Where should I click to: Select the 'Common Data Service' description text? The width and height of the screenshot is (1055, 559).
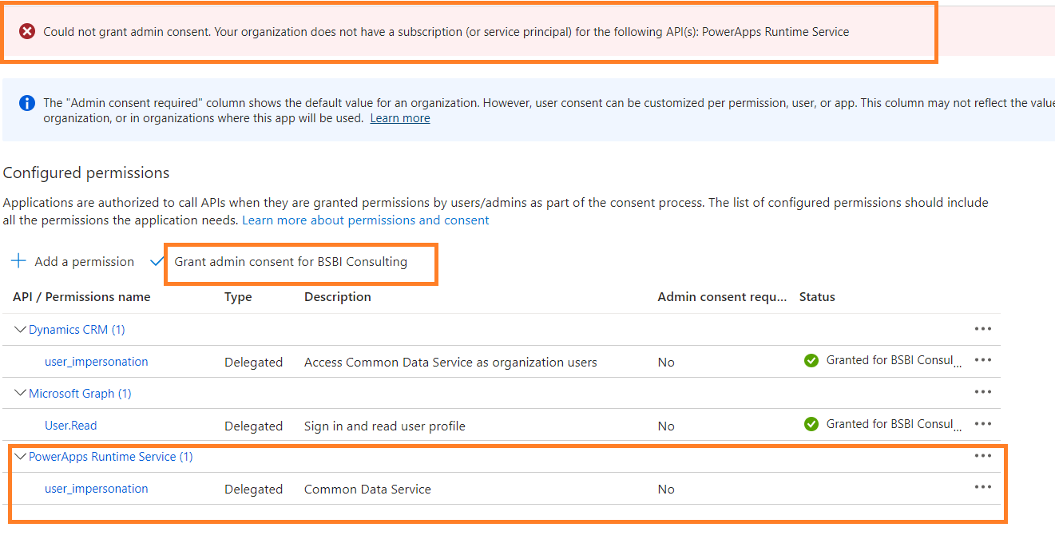tap(367, 490)
